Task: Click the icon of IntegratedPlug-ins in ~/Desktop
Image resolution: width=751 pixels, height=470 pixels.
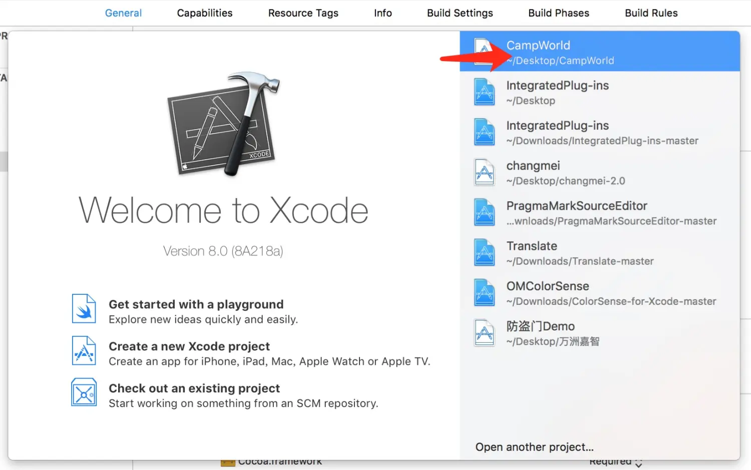Action: coord(484,92)
